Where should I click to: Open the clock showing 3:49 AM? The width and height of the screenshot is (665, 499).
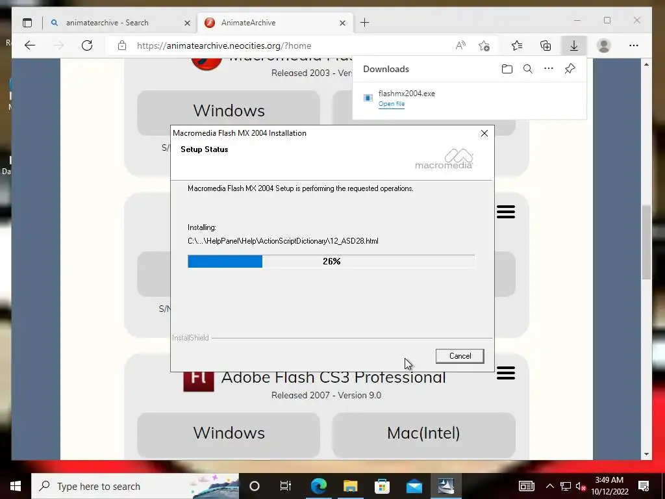tap(609, 486)
